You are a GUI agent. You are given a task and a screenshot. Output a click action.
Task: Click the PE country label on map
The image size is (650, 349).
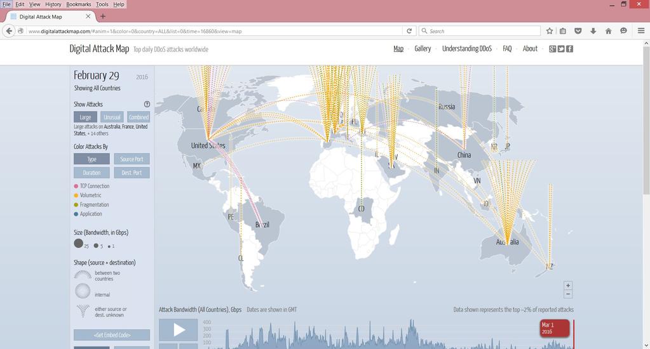(231, 217)
